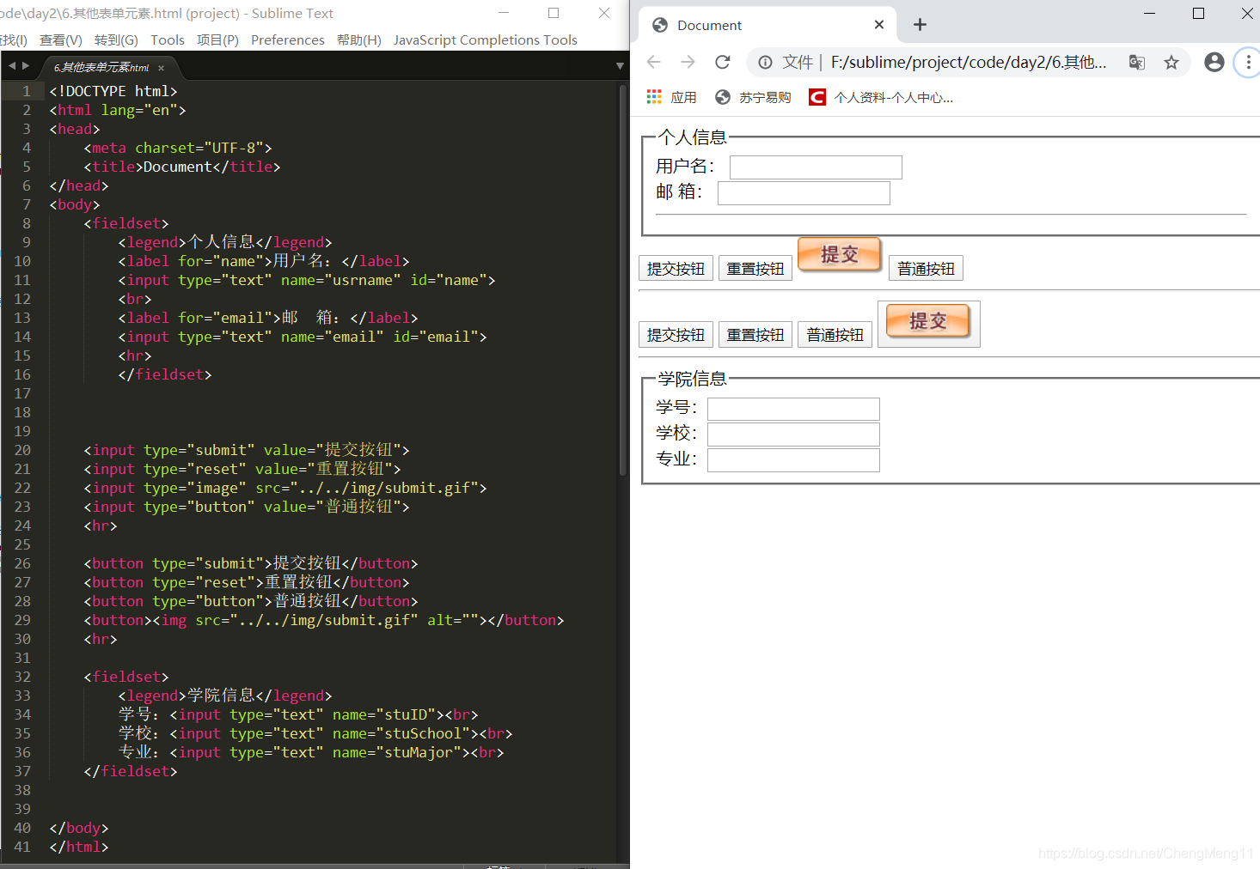Click line number 20 in the gutter
The height and width of the screenshot is (869, 1260).
[22, 450]
